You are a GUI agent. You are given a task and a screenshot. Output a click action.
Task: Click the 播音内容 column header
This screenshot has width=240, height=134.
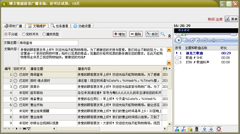[119, 69]
